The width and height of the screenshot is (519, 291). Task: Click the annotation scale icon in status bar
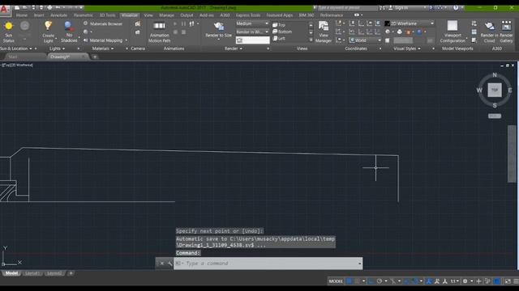[x=454, y=281]
